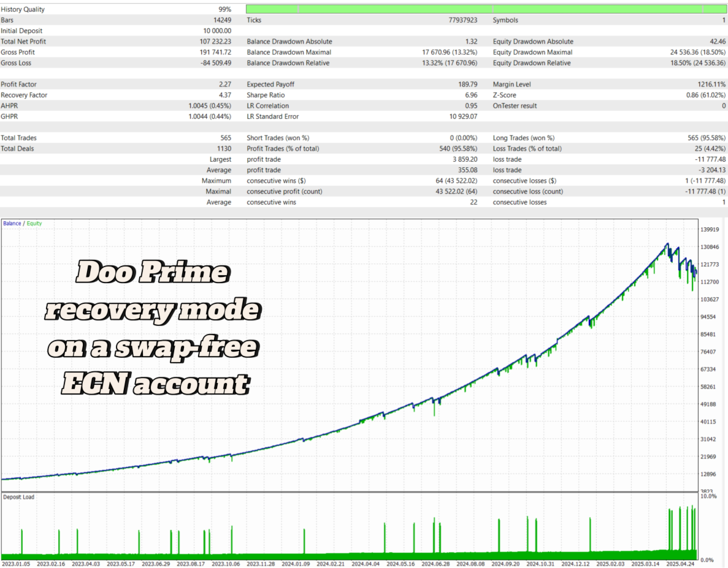Click the OnTester result label
The image size is (728, 568).
pyautogui.click(x=515, y=105)
